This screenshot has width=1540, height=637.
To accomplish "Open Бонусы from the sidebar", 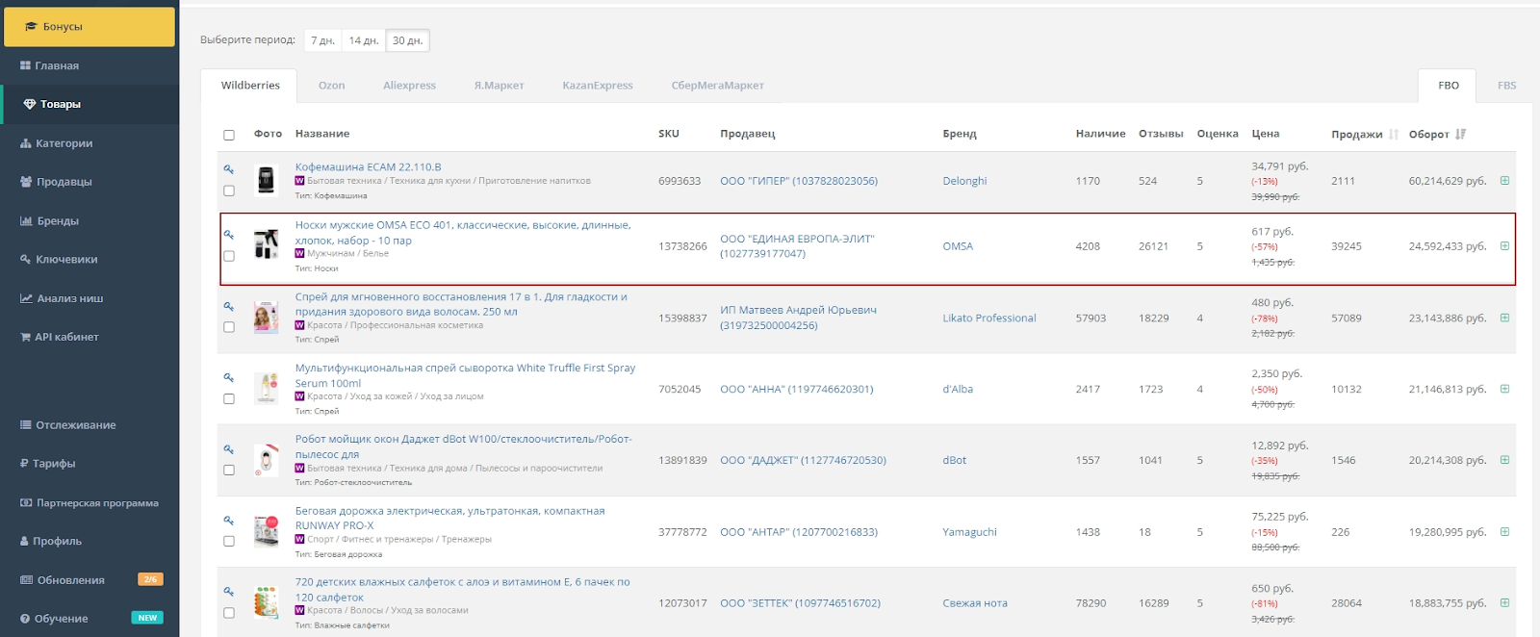I will tap(90, 27).
